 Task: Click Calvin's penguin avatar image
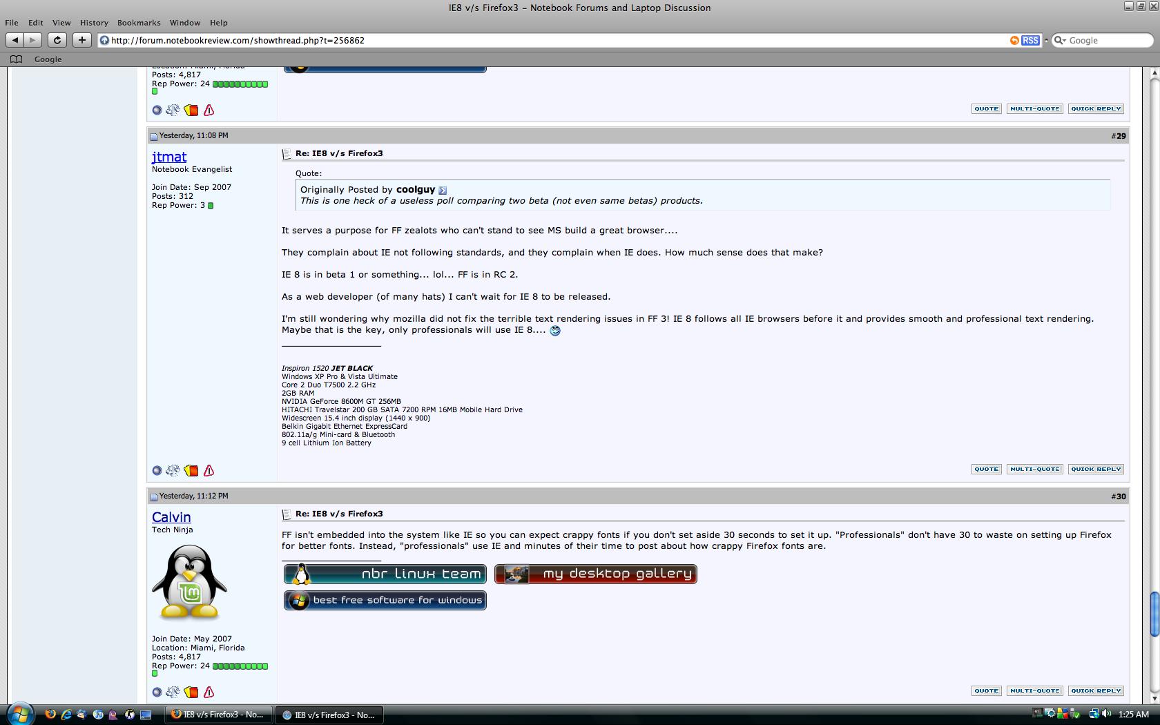pyautogui.click(x=189, y=582)
